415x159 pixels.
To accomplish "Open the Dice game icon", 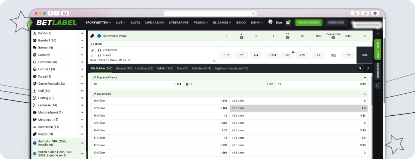I will tap(270, 22).
